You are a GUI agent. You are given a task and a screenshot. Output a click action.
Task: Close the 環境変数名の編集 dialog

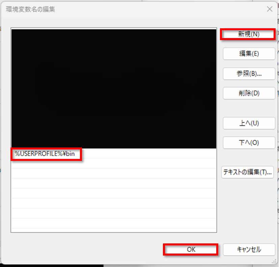[270, 9]
